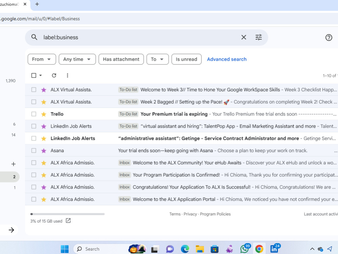Toggle star on Program Participation Confirmed email
338x254 pixels.
click(x=44, y=175)
